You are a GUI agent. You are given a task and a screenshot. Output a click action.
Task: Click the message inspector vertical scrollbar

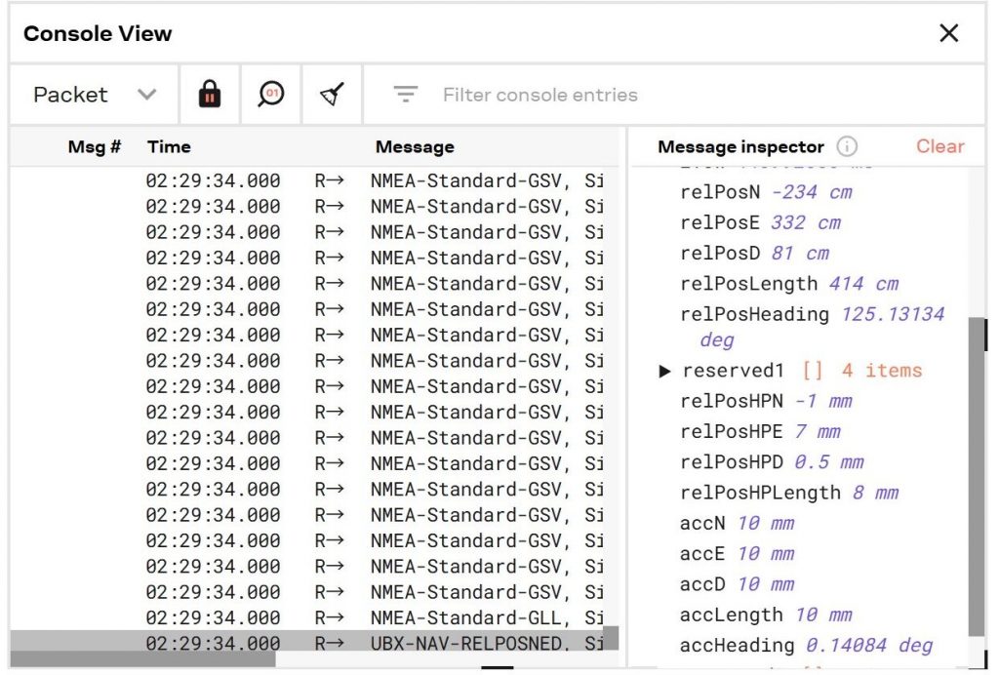click(x=976, y=476)
